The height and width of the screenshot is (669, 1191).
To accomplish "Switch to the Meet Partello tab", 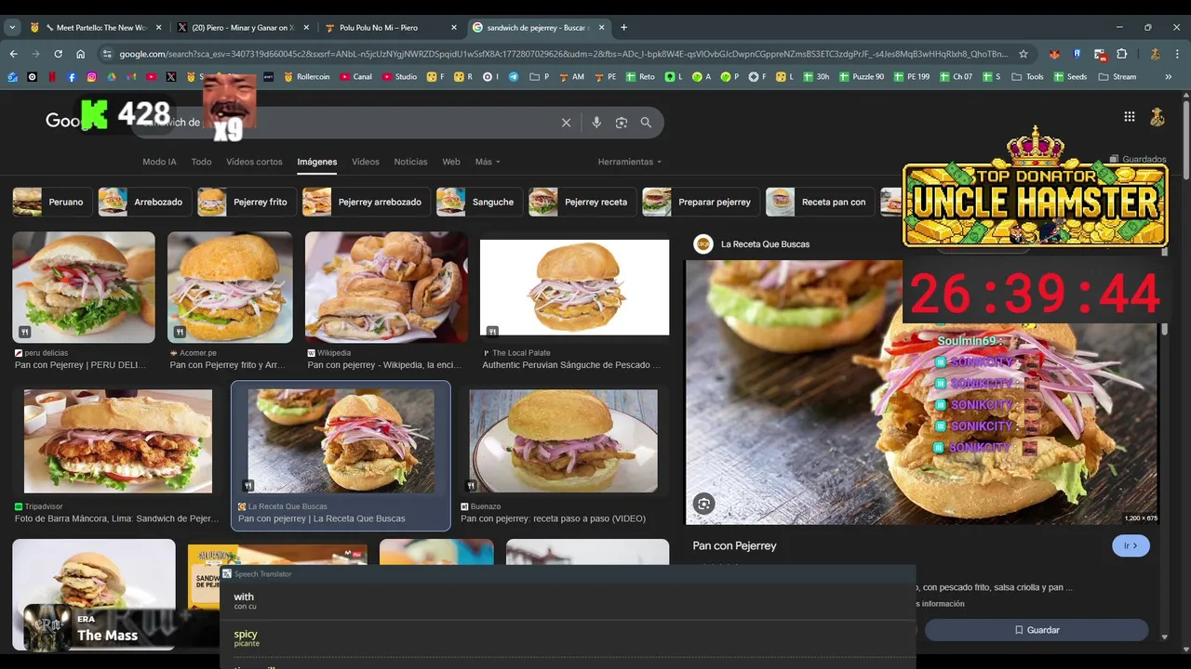I will tap(98, 27).
